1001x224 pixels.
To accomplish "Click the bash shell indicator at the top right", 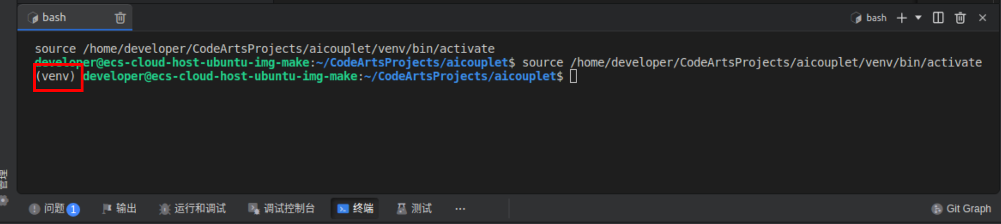I will (868, 18).
